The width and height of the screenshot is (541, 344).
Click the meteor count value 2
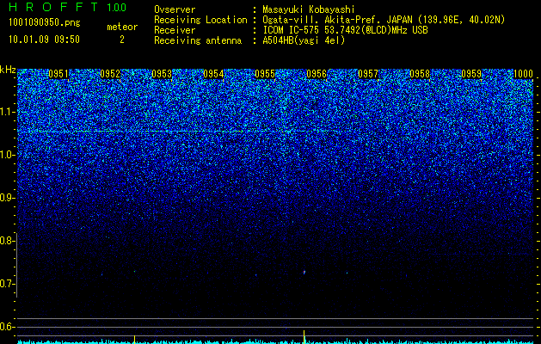click(122, 40)
